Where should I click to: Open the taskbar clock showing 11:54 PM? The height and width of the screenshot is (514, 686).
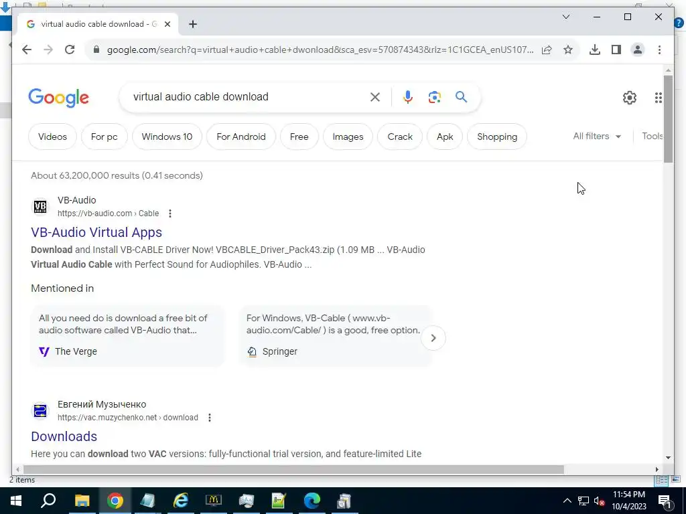tap(628, 501)
